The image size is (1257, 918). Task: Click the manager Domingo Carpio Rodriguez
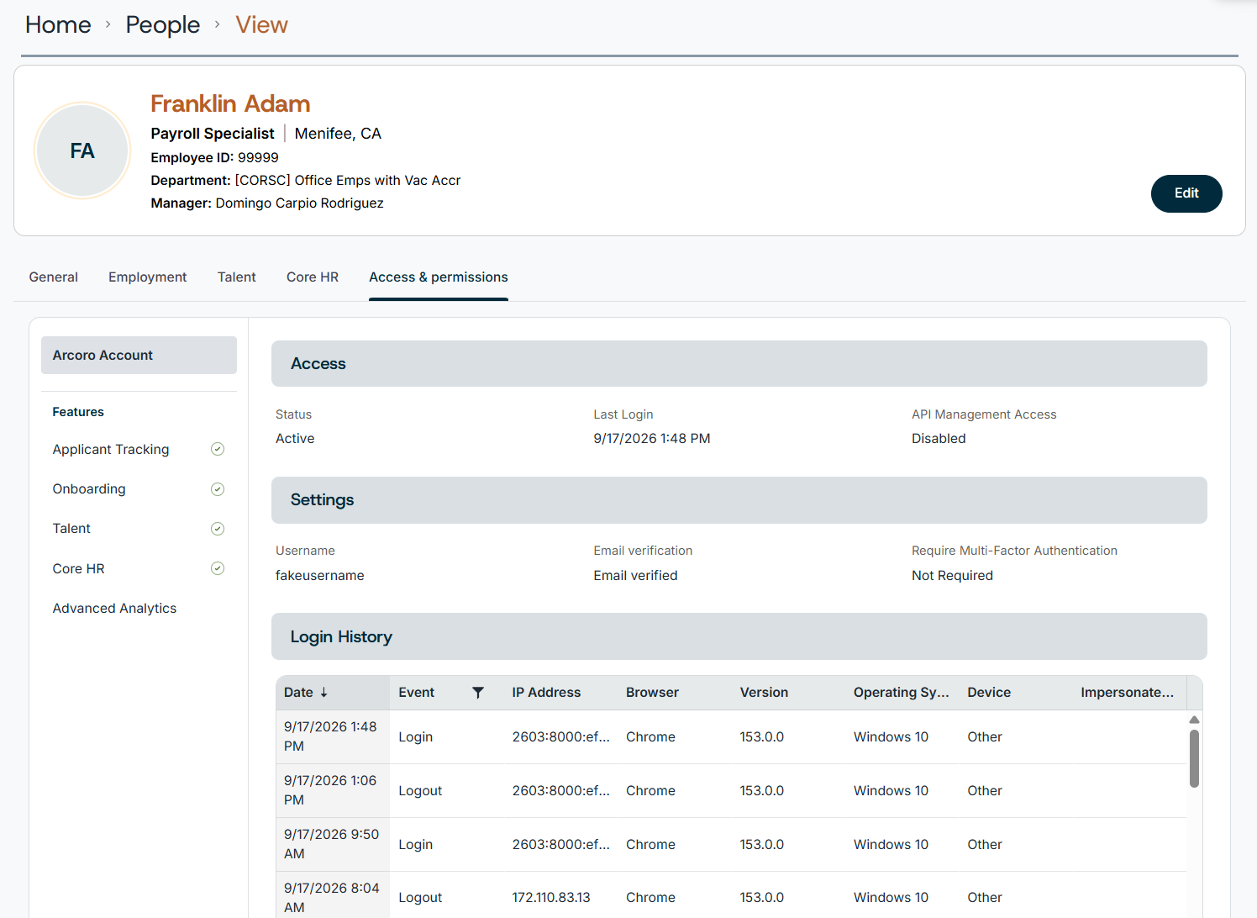click(x=299, y=203)
